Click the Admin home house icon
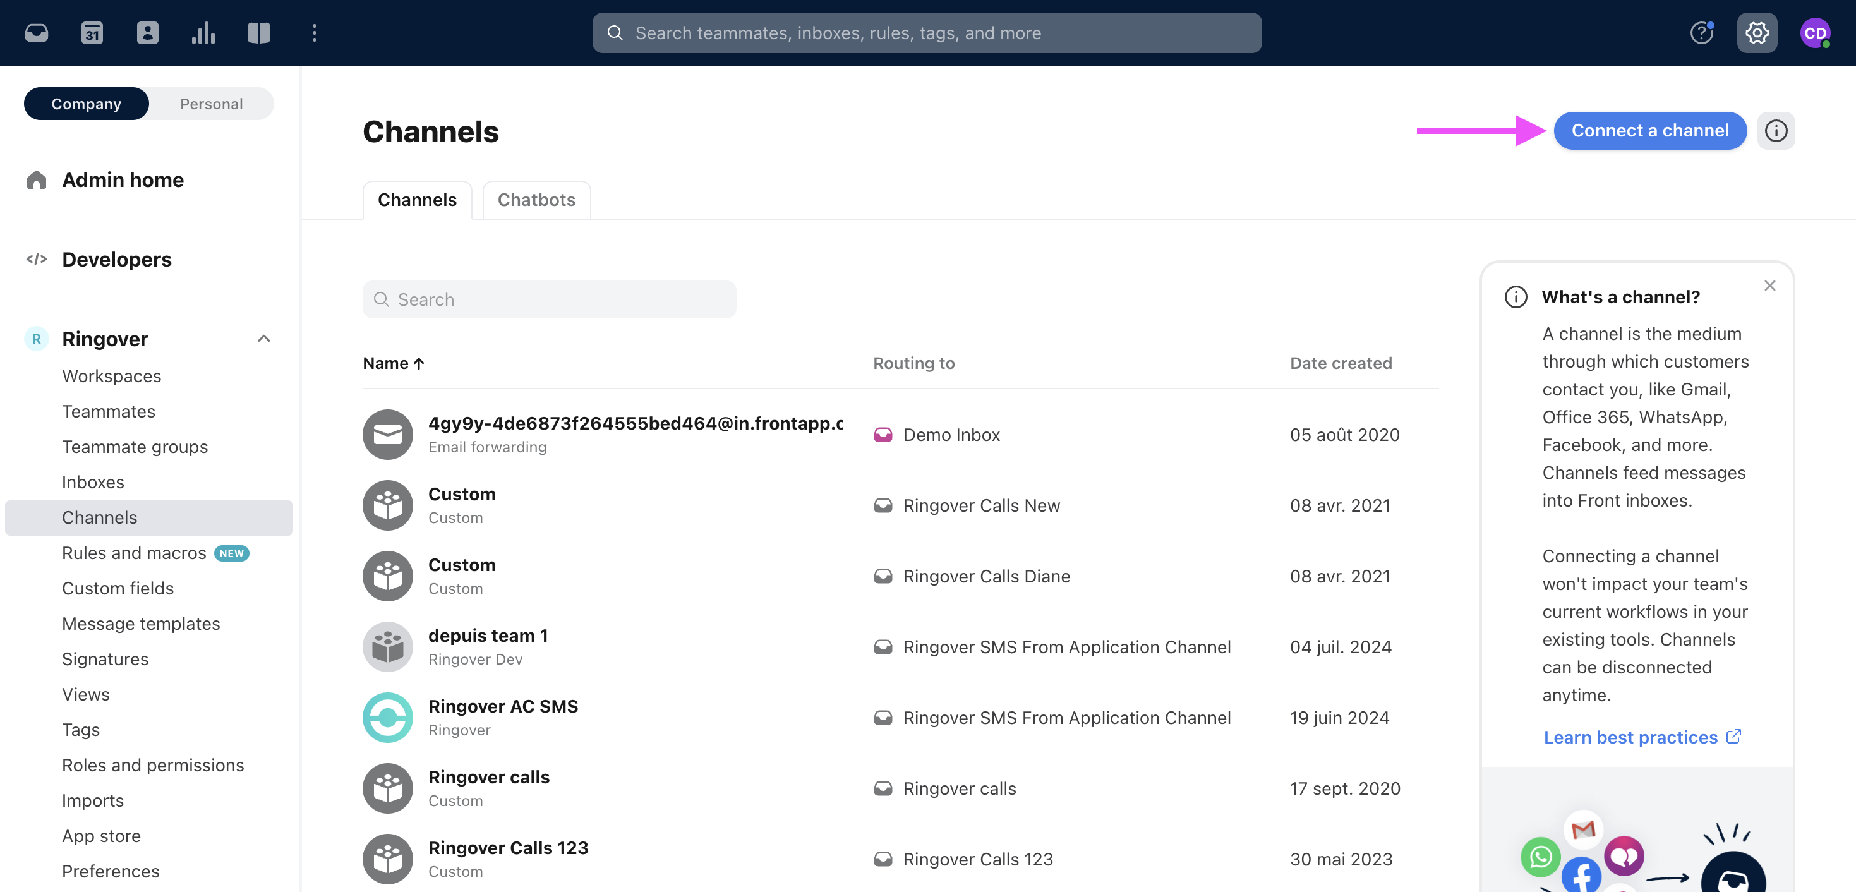This screenshot has height=892, width=1856. coord(37,179)
